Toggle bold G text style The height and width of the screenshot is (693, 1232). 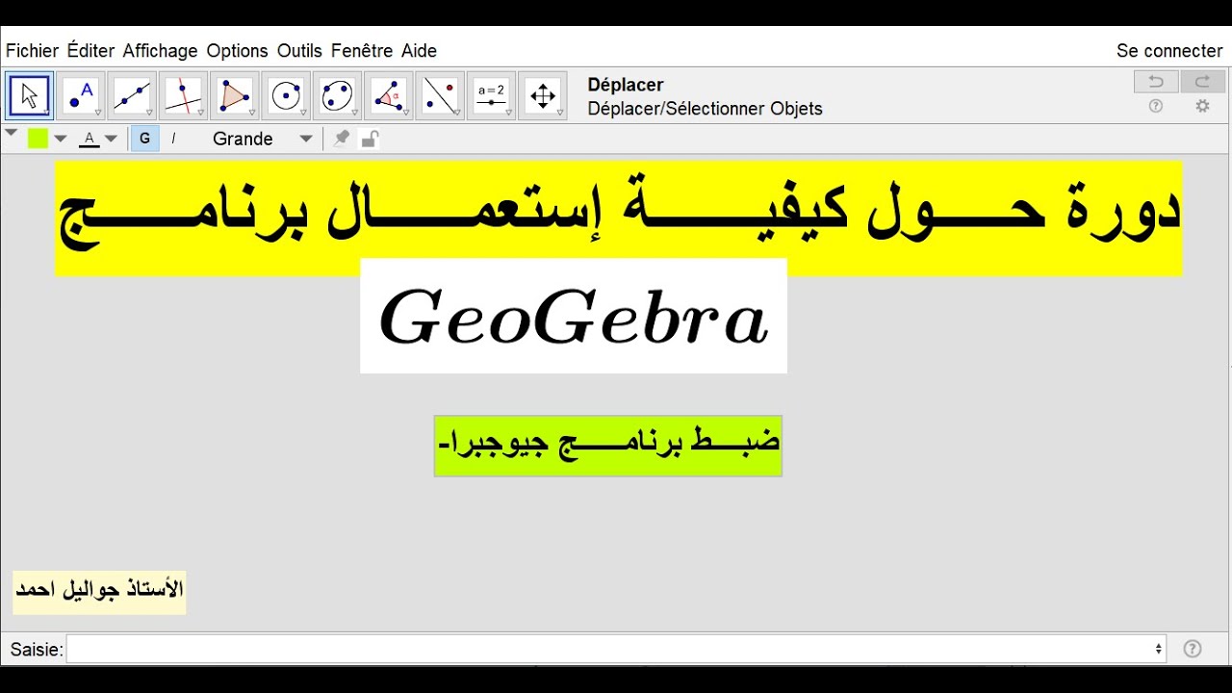pyautogui.click(x=144, y=139)
